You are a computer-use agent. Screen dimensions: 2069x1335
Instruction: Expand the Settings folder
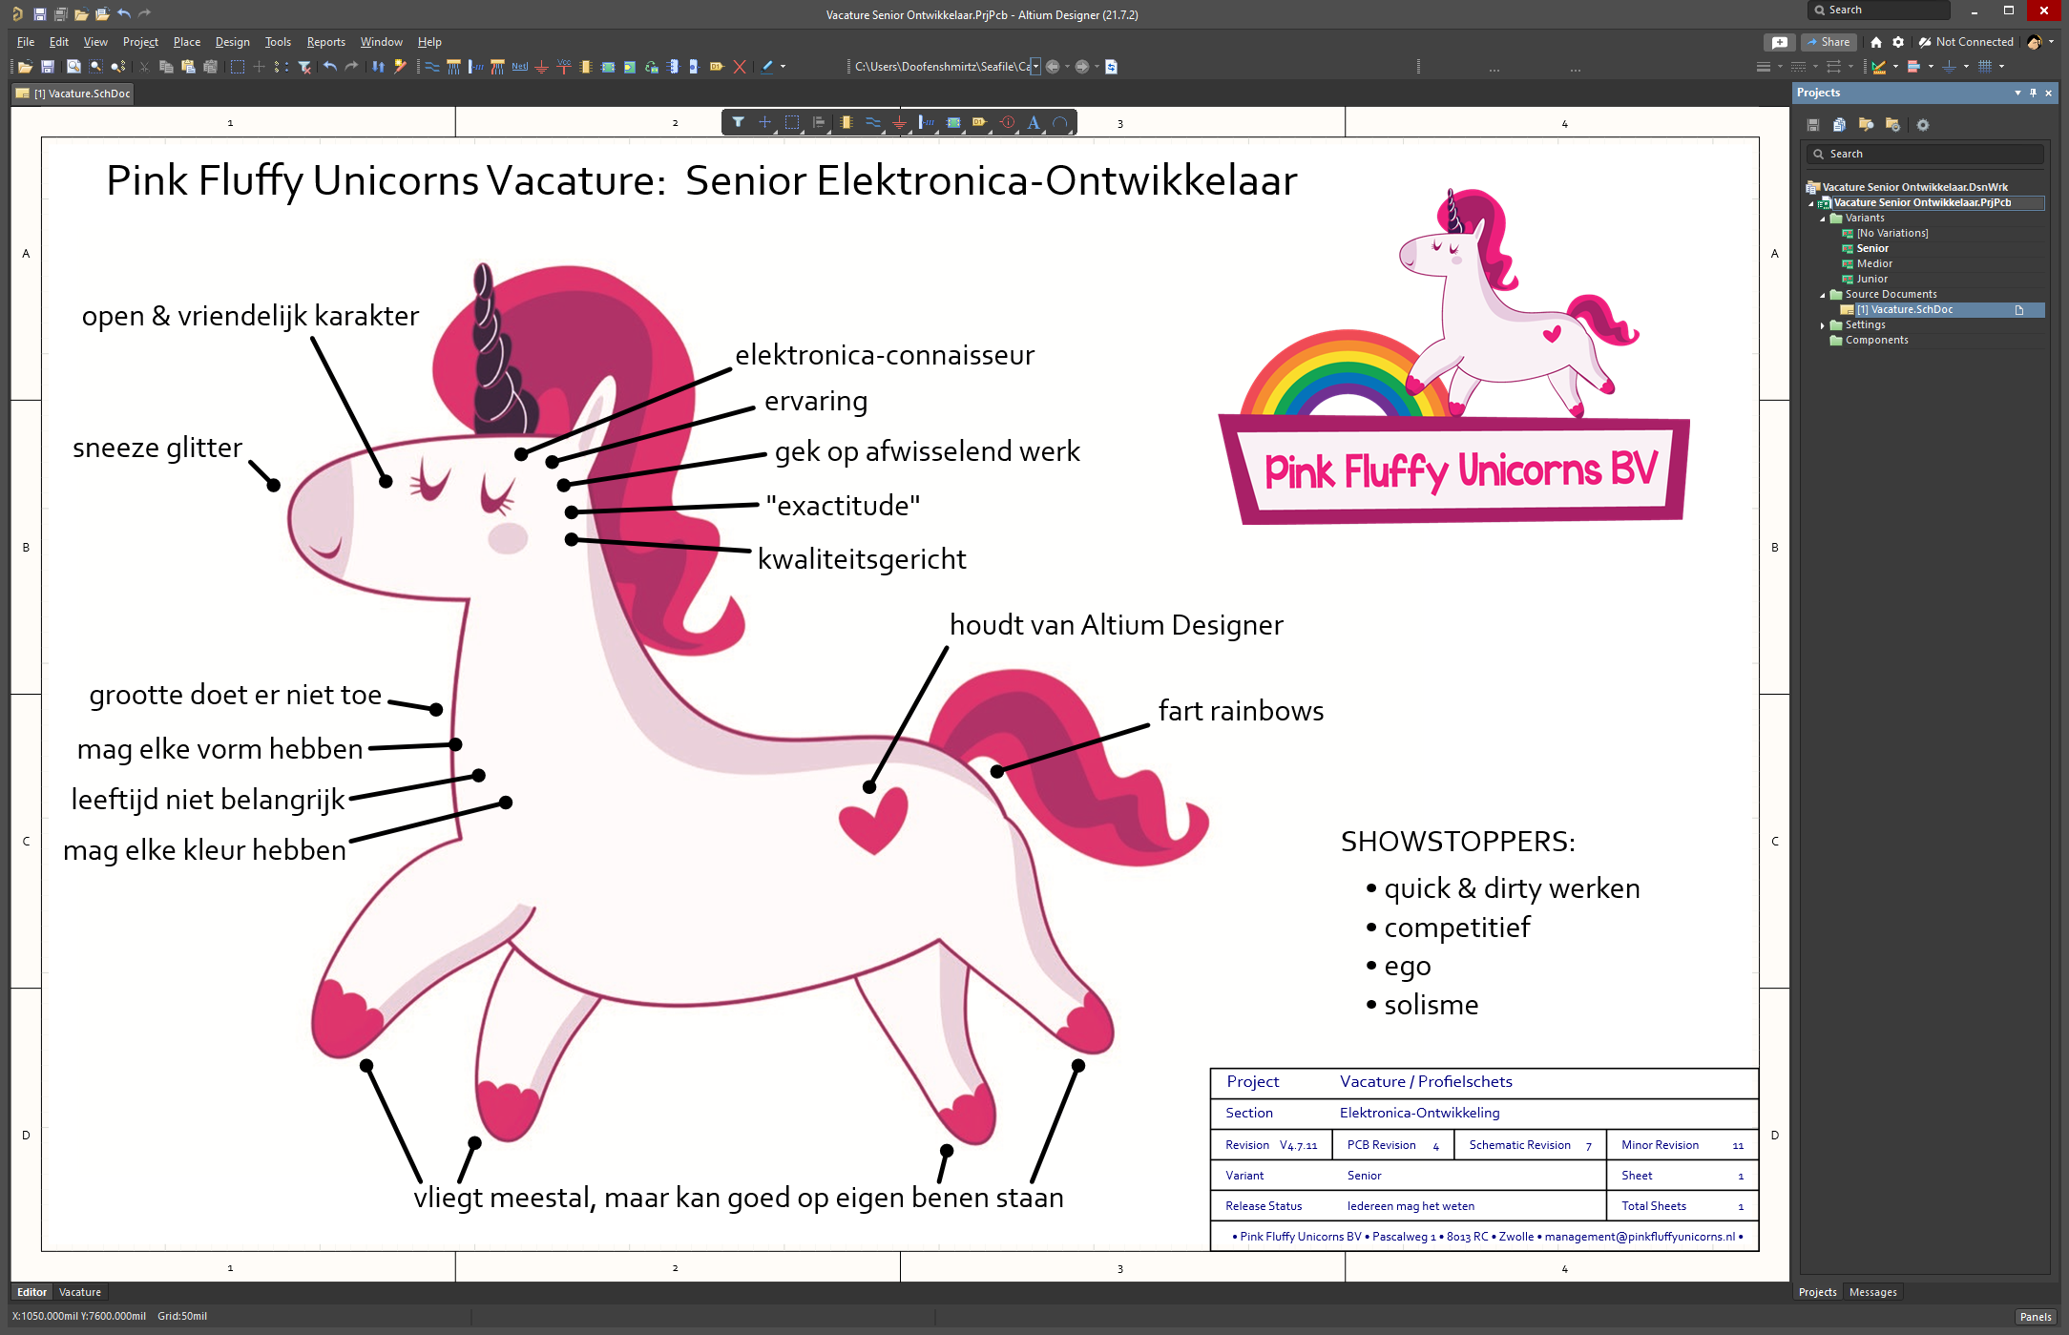coord(1822,325)
